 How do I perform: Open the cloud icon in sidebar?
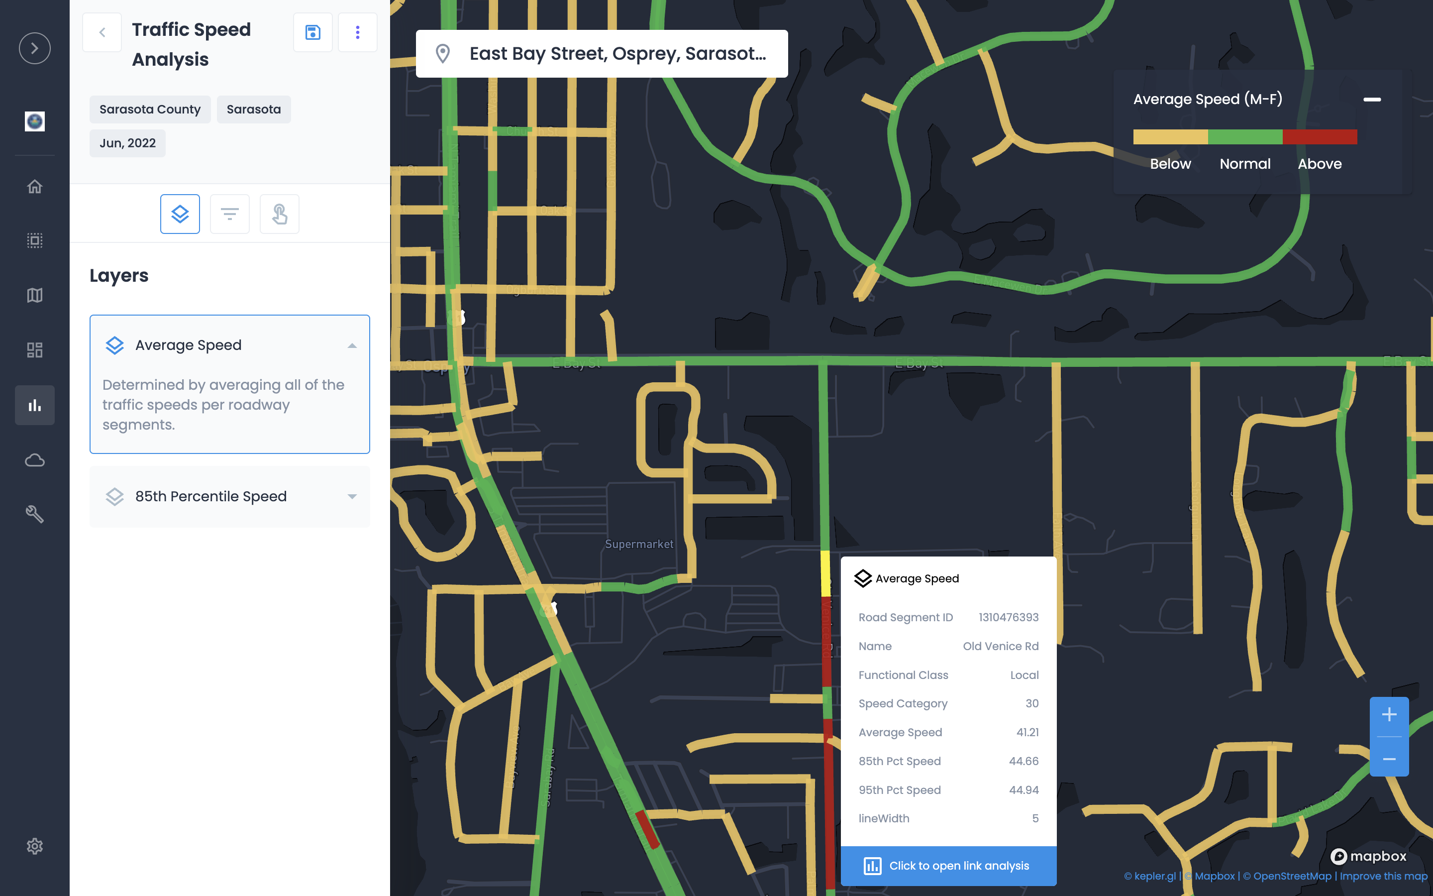pyautogui.click(x=34, y=460)
